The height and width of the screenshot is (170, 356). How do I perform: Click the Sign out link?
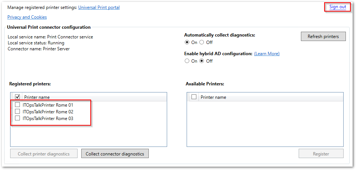pos(337,7)
